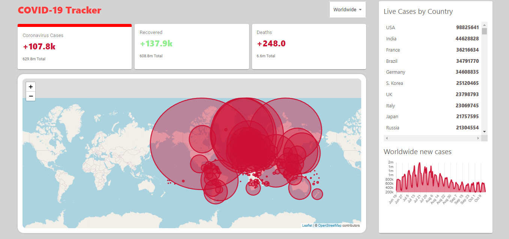The height and width of the screenshot is (239, 509).
Task: Click the country list scroll down arrow
Action: tap(484, 132)
